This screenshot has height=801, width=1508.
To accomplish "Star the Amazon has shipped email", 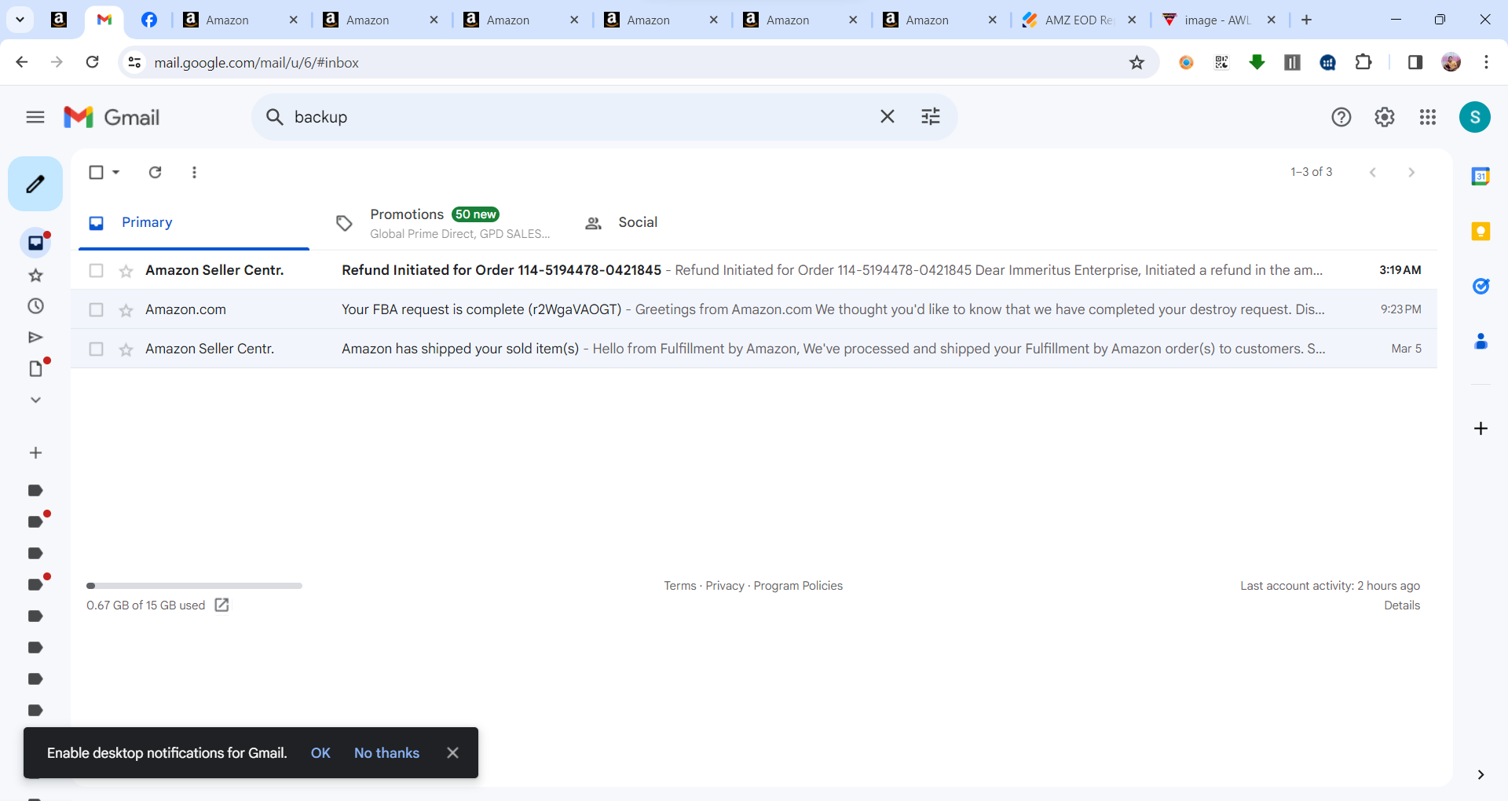I will click(126, 349).
